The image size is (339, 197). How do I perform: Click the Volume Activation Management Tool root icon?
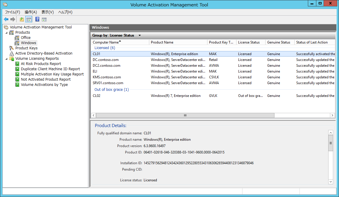pyautogui.click(x=6, y=27)
